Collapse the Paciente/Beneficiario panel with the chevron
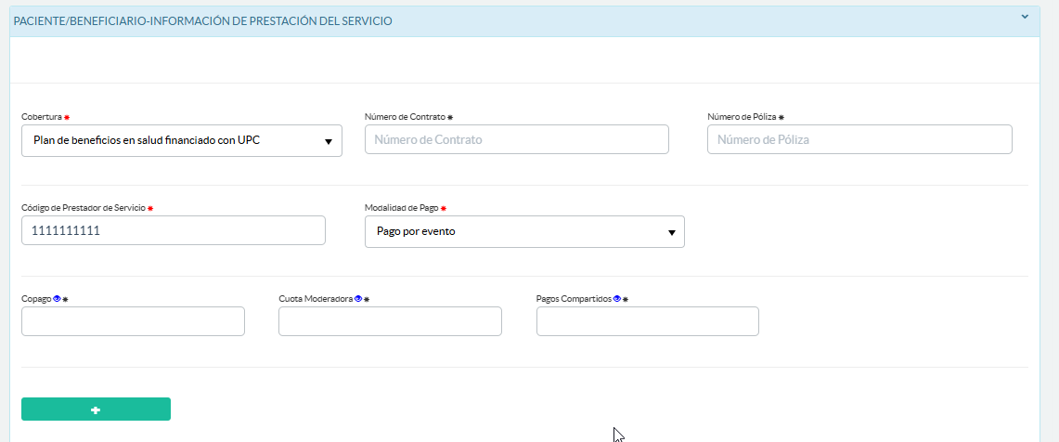Viewport: 1059px width, 442px height. 1025,17
